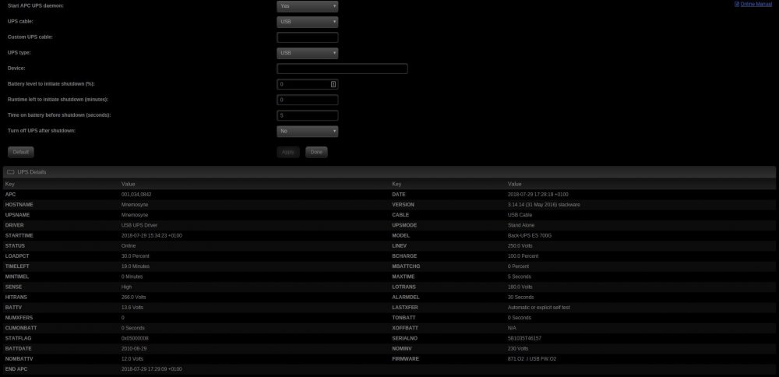
Task: Select LASTXFER value Automatic or explicit self test
Action: (539, 308)
